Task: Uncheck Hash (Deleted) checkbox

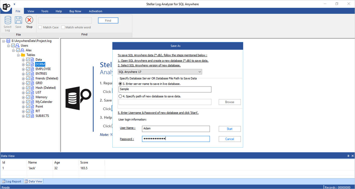Action: (x=28, y=88)
